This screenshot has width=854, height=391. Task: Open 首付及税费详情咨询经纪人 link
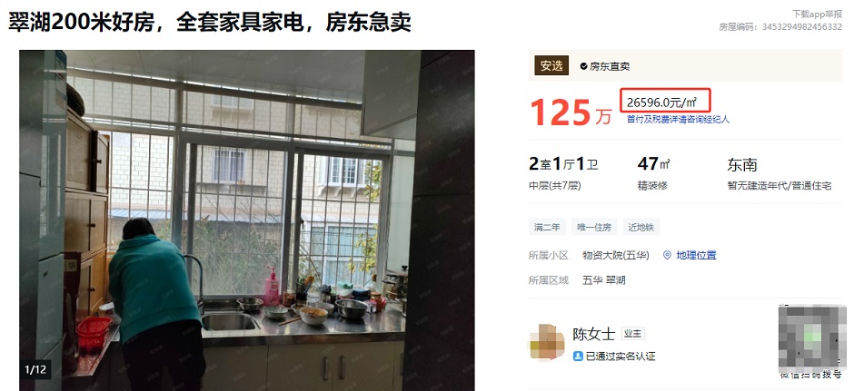(678, 119)
